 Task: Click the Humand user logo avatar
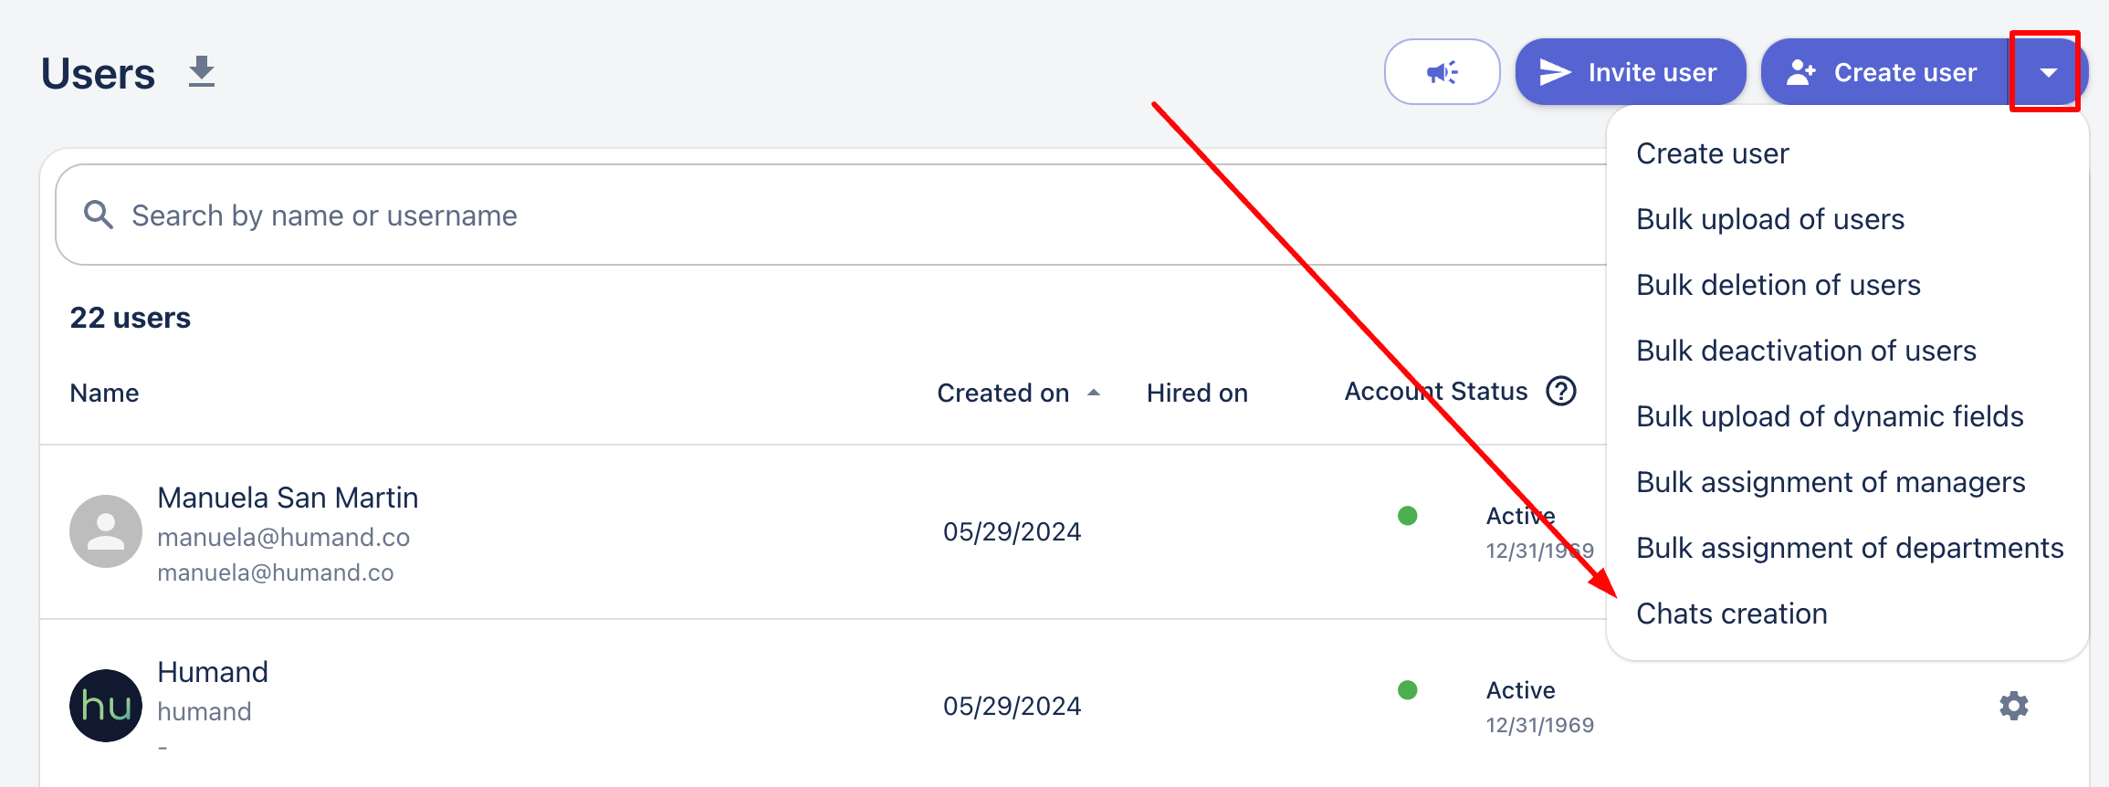(x=106, y=706)
